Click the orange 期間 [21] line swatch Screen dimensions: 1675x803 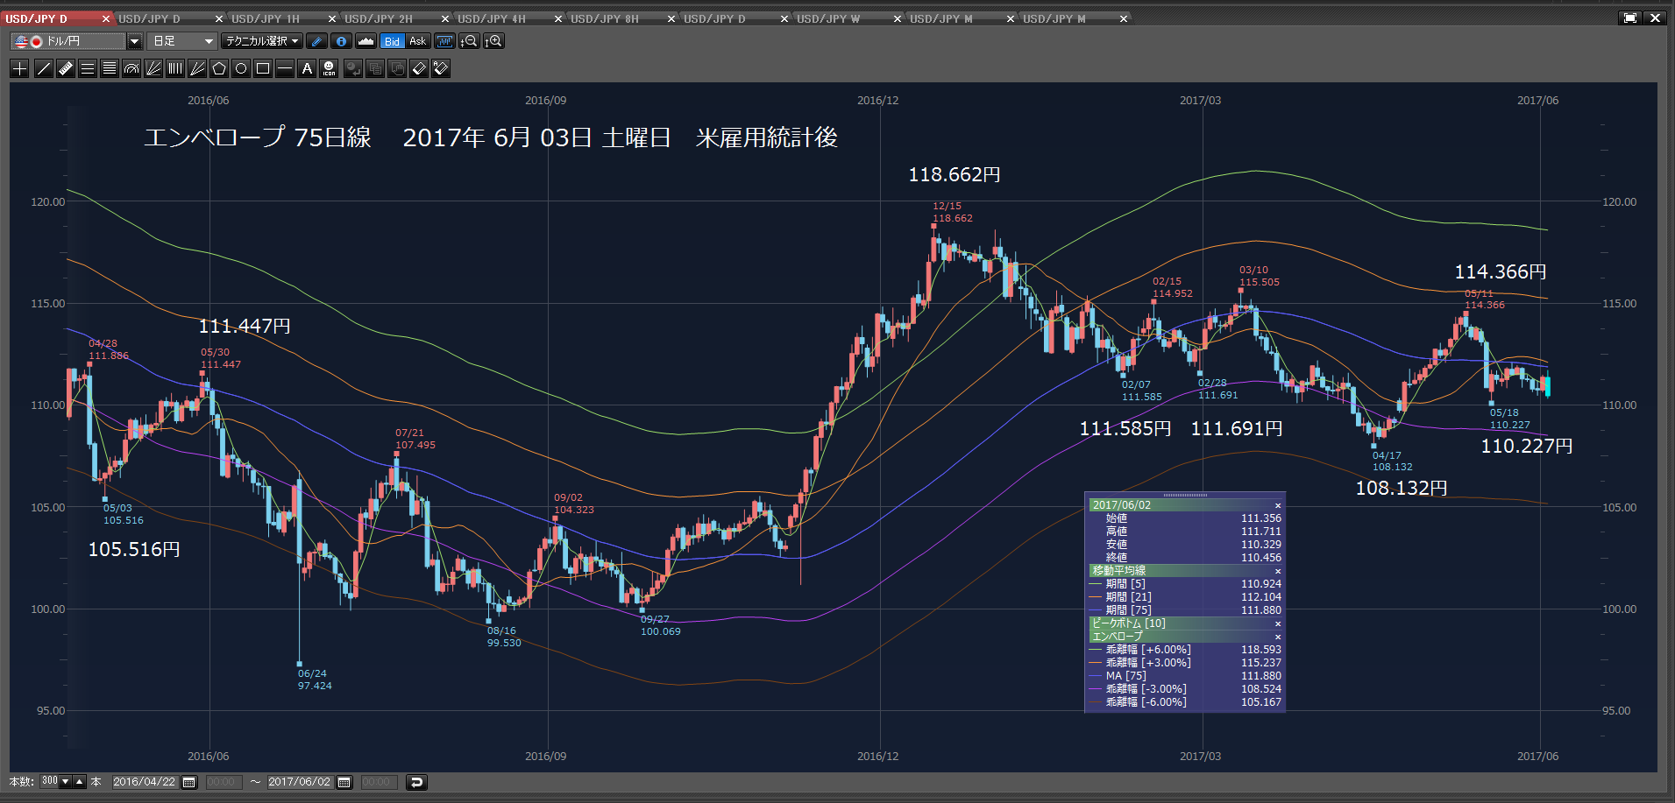click(x=1095, y=597)
